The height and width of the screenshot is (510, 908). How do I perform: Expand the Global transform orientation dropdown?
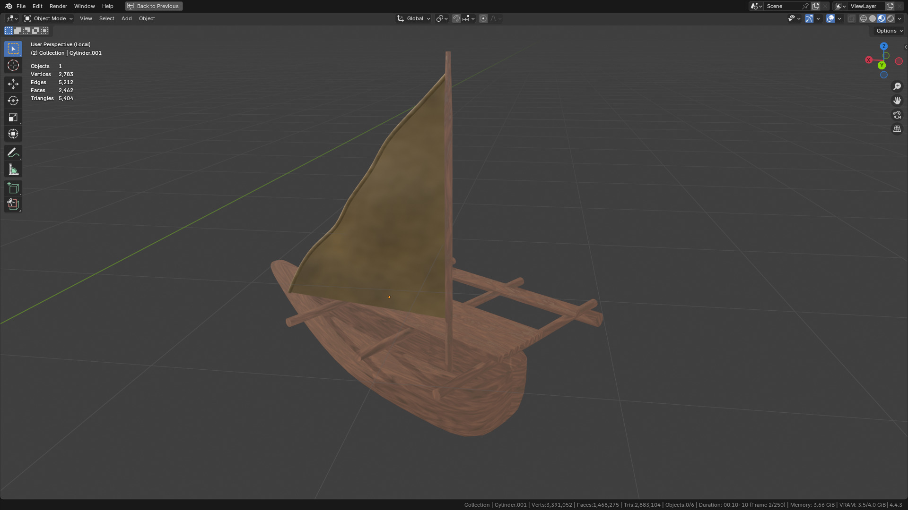[x=414, y=18]
